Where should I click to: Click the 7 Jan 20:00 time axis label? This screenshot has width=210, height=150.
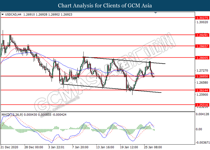pos(80,147)
